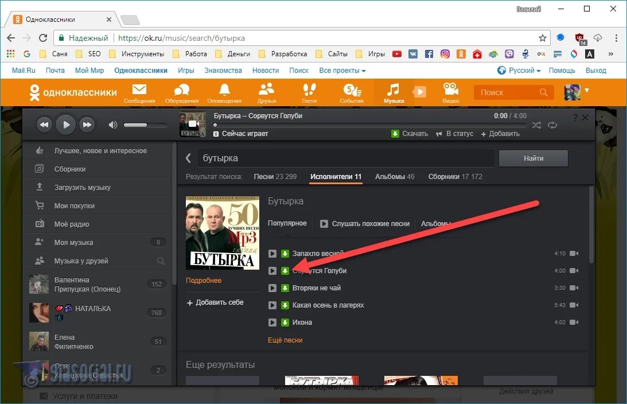
Task: Open the Музыка music icon
Action: (394, 93)
